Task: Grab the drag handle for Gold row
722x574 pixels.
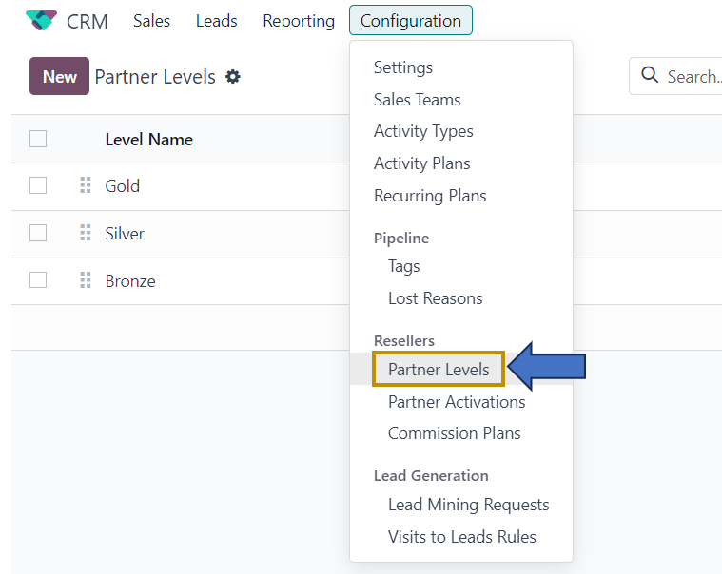Action: pyautogui.click(x=86, y=185)
